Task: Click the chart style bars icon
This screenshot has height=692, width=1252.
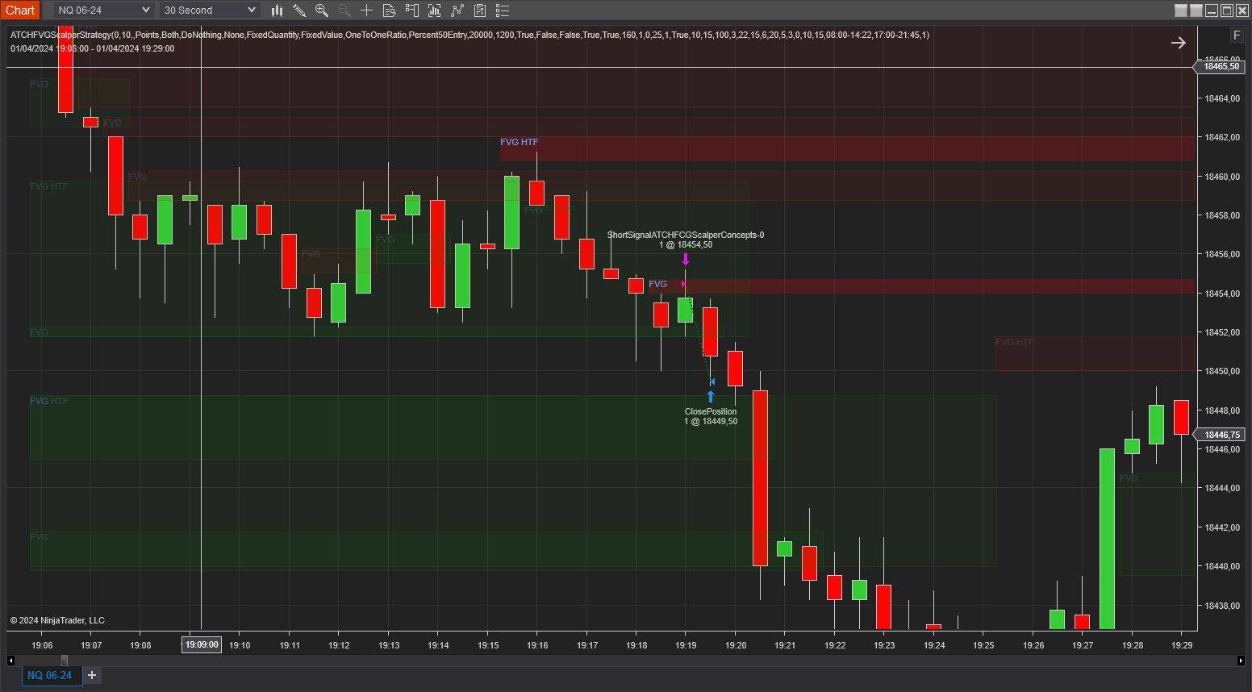Action: click(277, 10)
